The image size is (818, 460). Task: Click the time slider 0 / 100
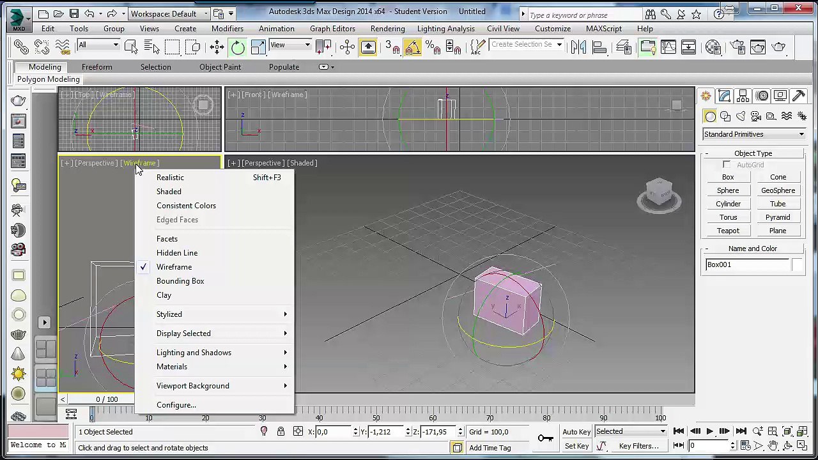107,399
